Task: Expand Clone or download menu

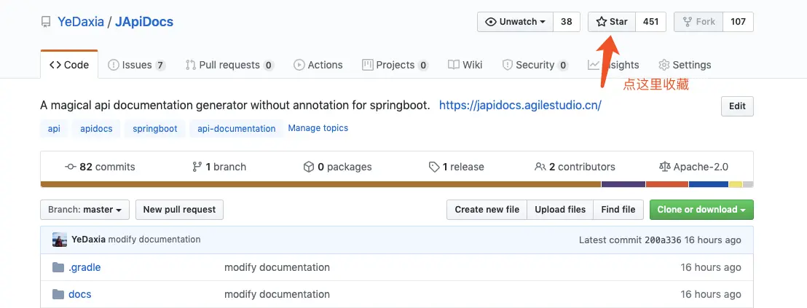Action: coord(701,210)
